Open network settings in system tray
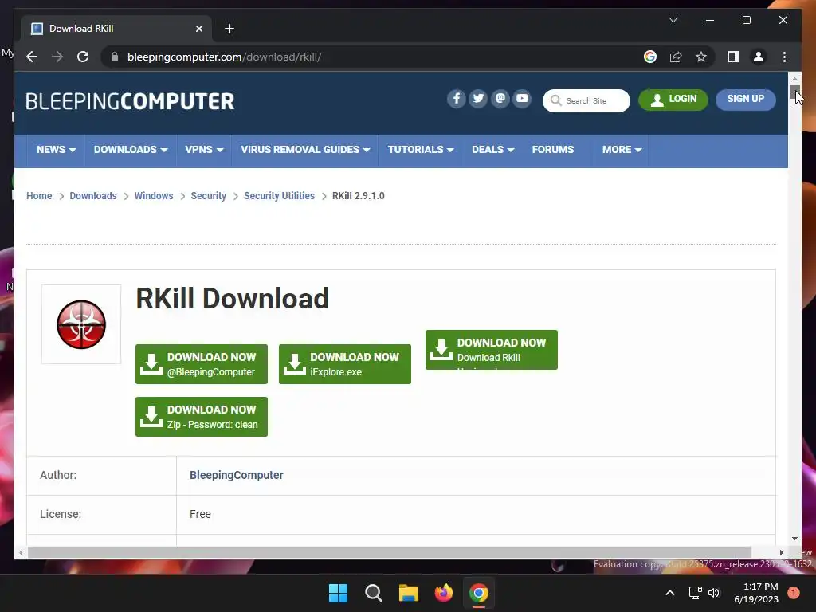 [695, 593]
